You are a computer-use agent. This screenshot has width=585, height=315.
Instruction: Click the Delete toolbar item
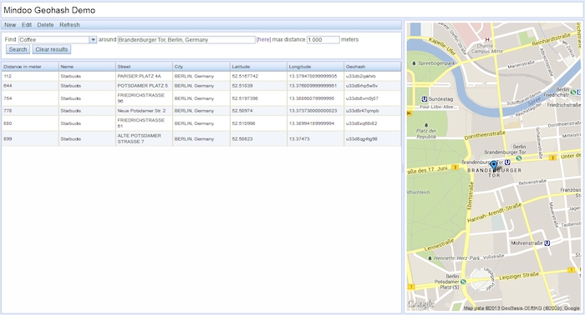(45, 25)
